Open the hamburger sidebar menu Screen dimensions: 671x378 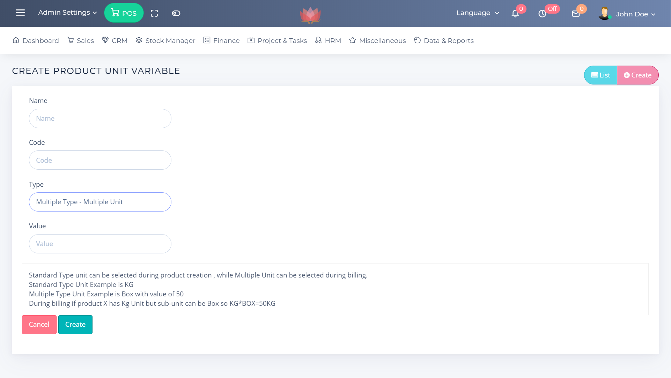click(20, 13)
